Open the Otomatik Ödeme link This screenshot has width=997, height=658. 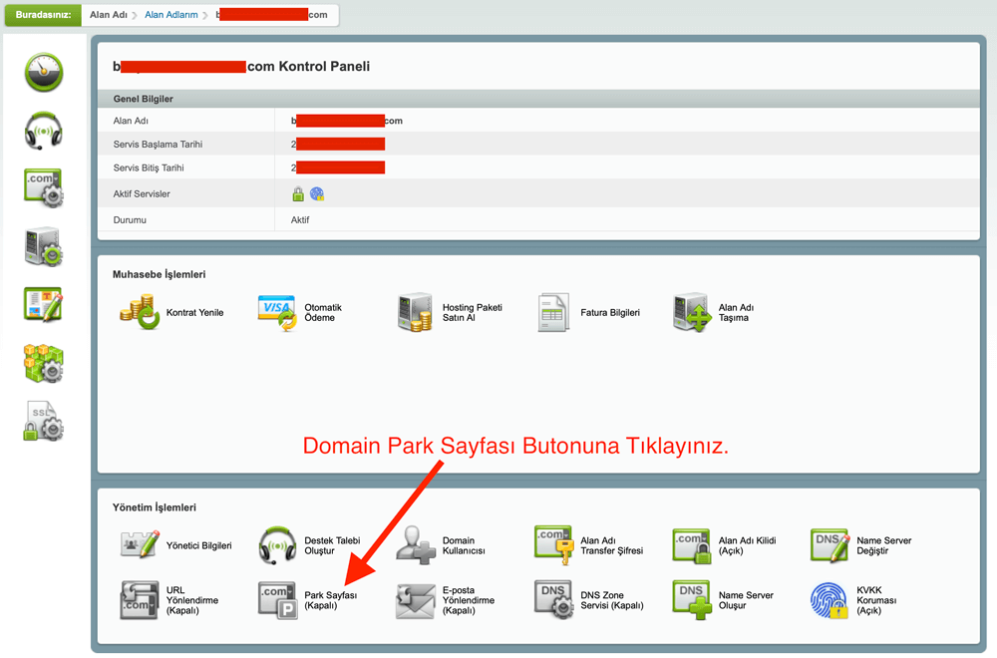pyautogui.click(x=323, y=313)
